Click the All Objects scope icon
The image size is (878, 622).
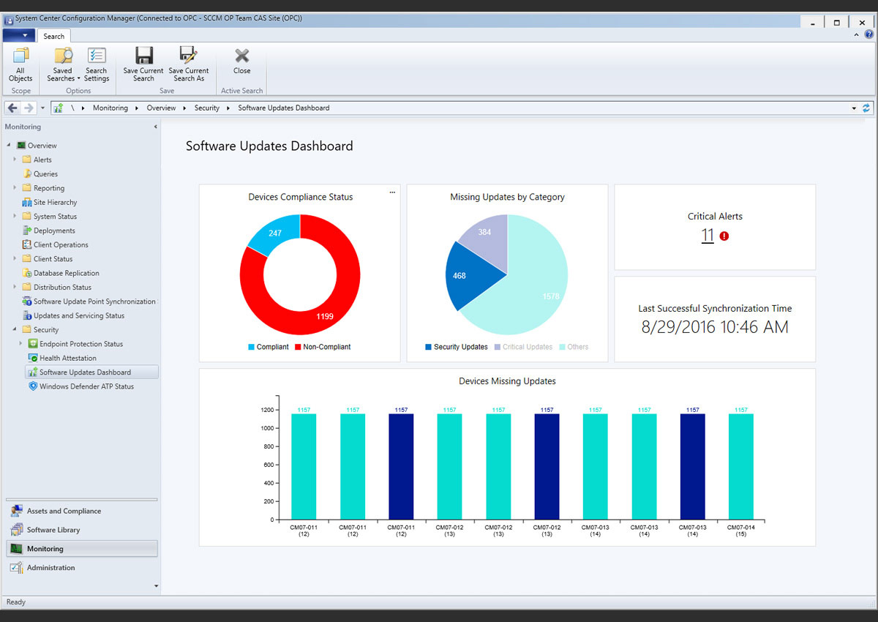point(20,64)
